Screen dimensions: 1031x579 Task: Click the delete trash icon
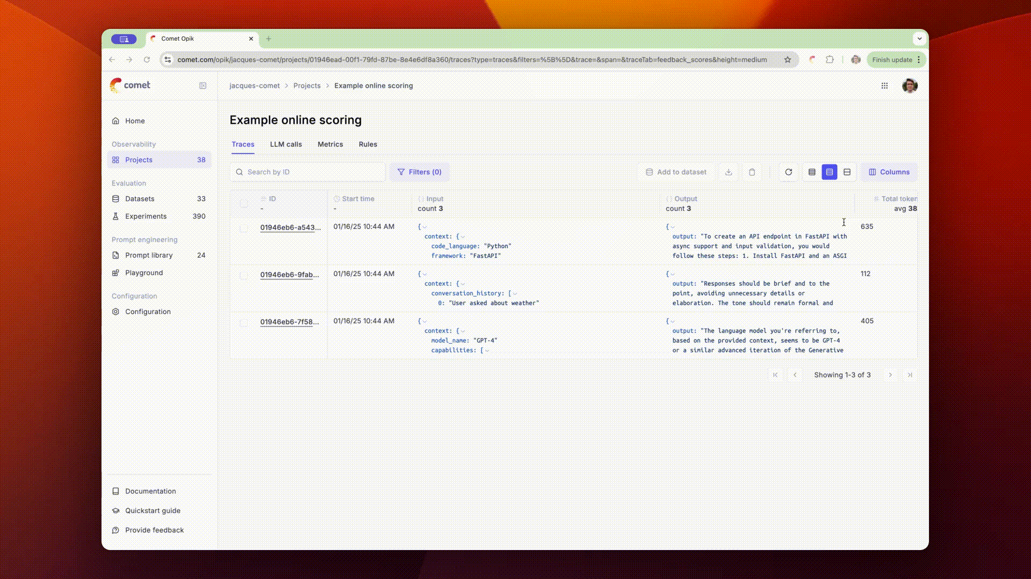(752, 172)
